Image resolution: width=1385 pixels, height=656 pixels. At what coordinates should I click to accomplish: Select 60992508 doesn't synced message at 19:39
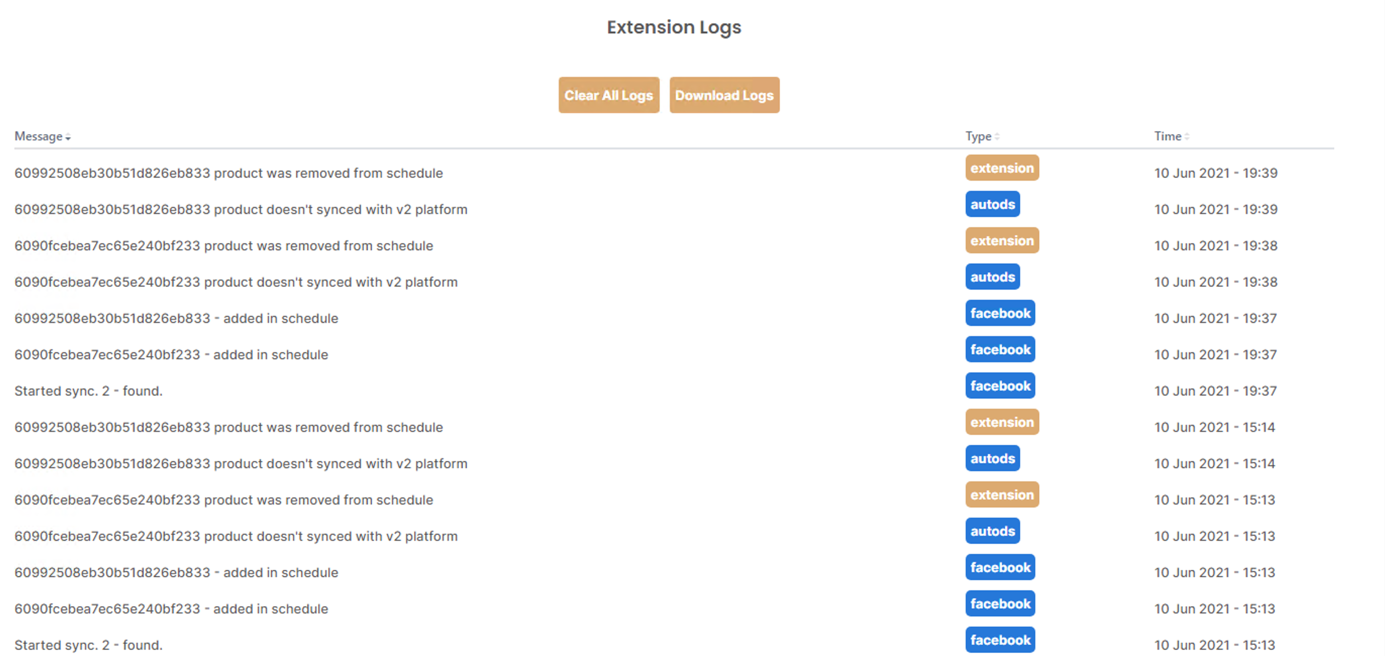point(241,209)
